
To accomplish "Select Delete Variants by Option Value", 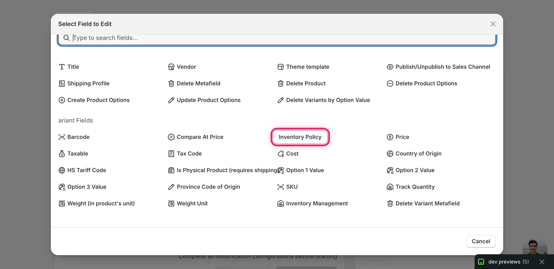I will tap(324, 100).
